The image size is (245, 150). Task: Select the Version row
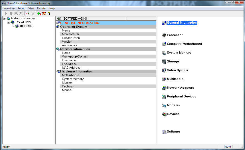click(108, 41)
